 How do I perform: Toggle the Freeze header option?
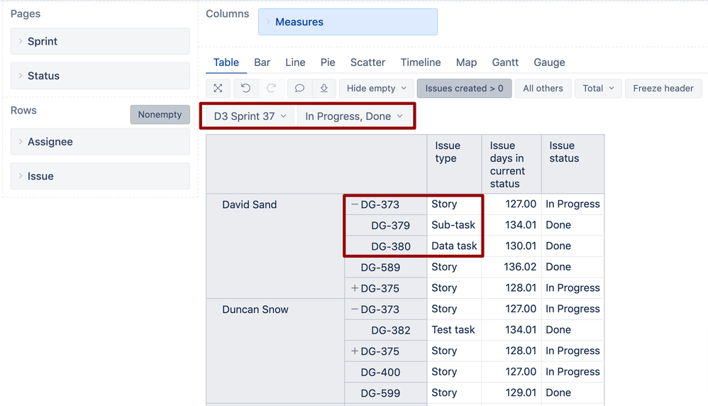click(663, 89)
